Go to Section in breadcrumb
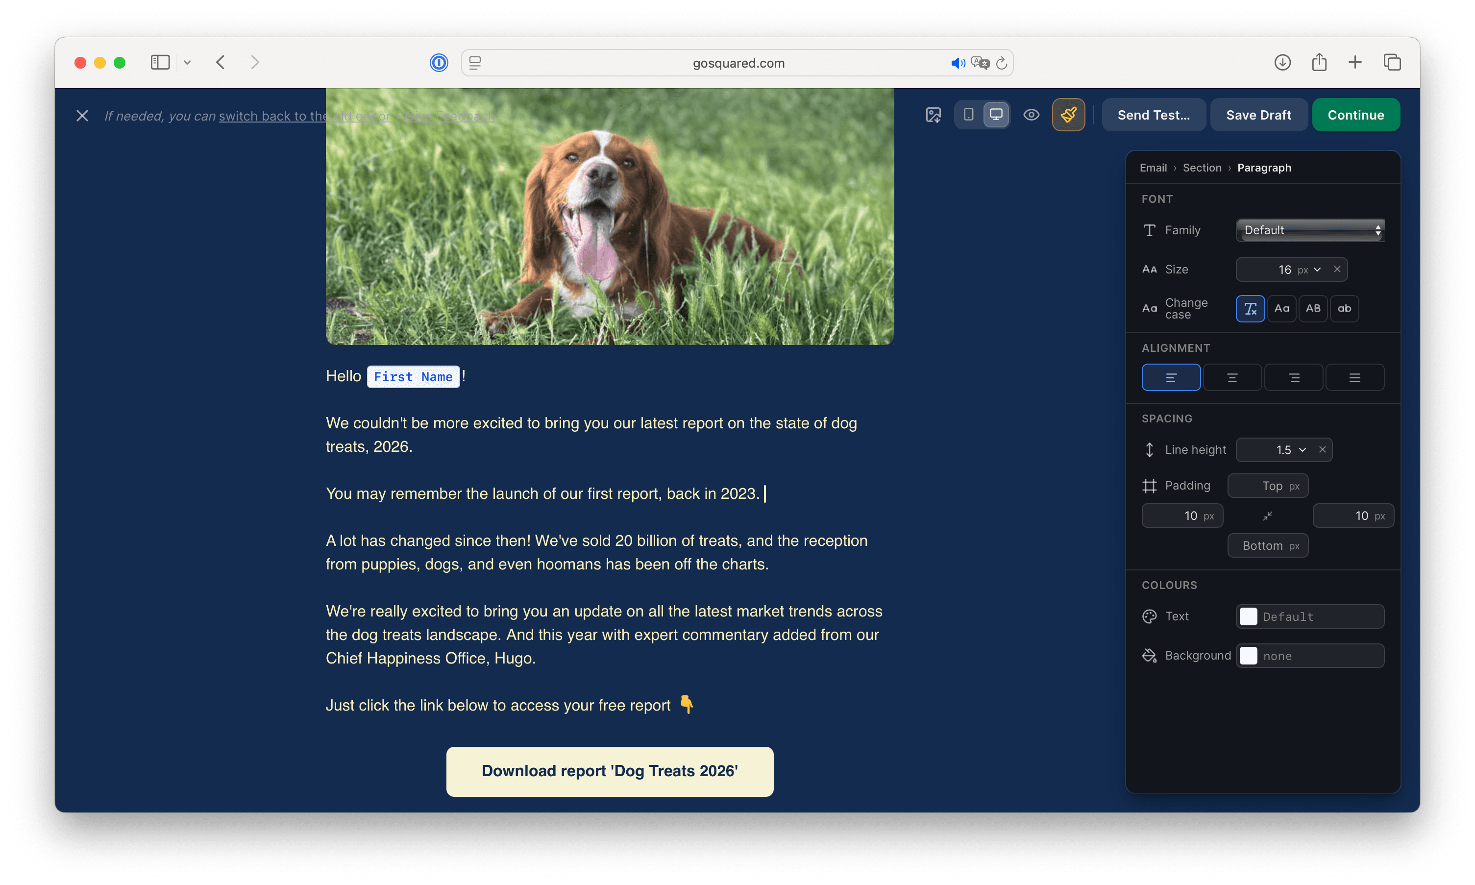Screen dimensions: 1475x885 [x=1202, y=168]
